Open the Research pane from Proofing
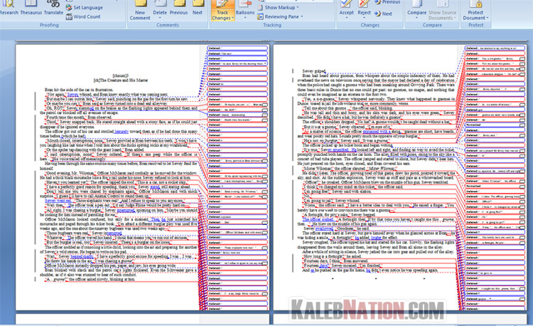This screenshot has width=533, height=326. 9,8
